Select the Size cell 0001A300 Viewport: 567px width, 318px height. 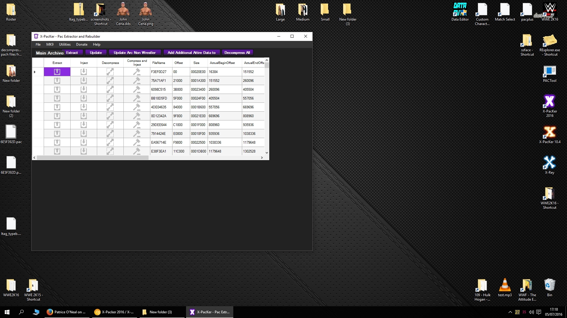pyautogui.click(x=199, y=80)
